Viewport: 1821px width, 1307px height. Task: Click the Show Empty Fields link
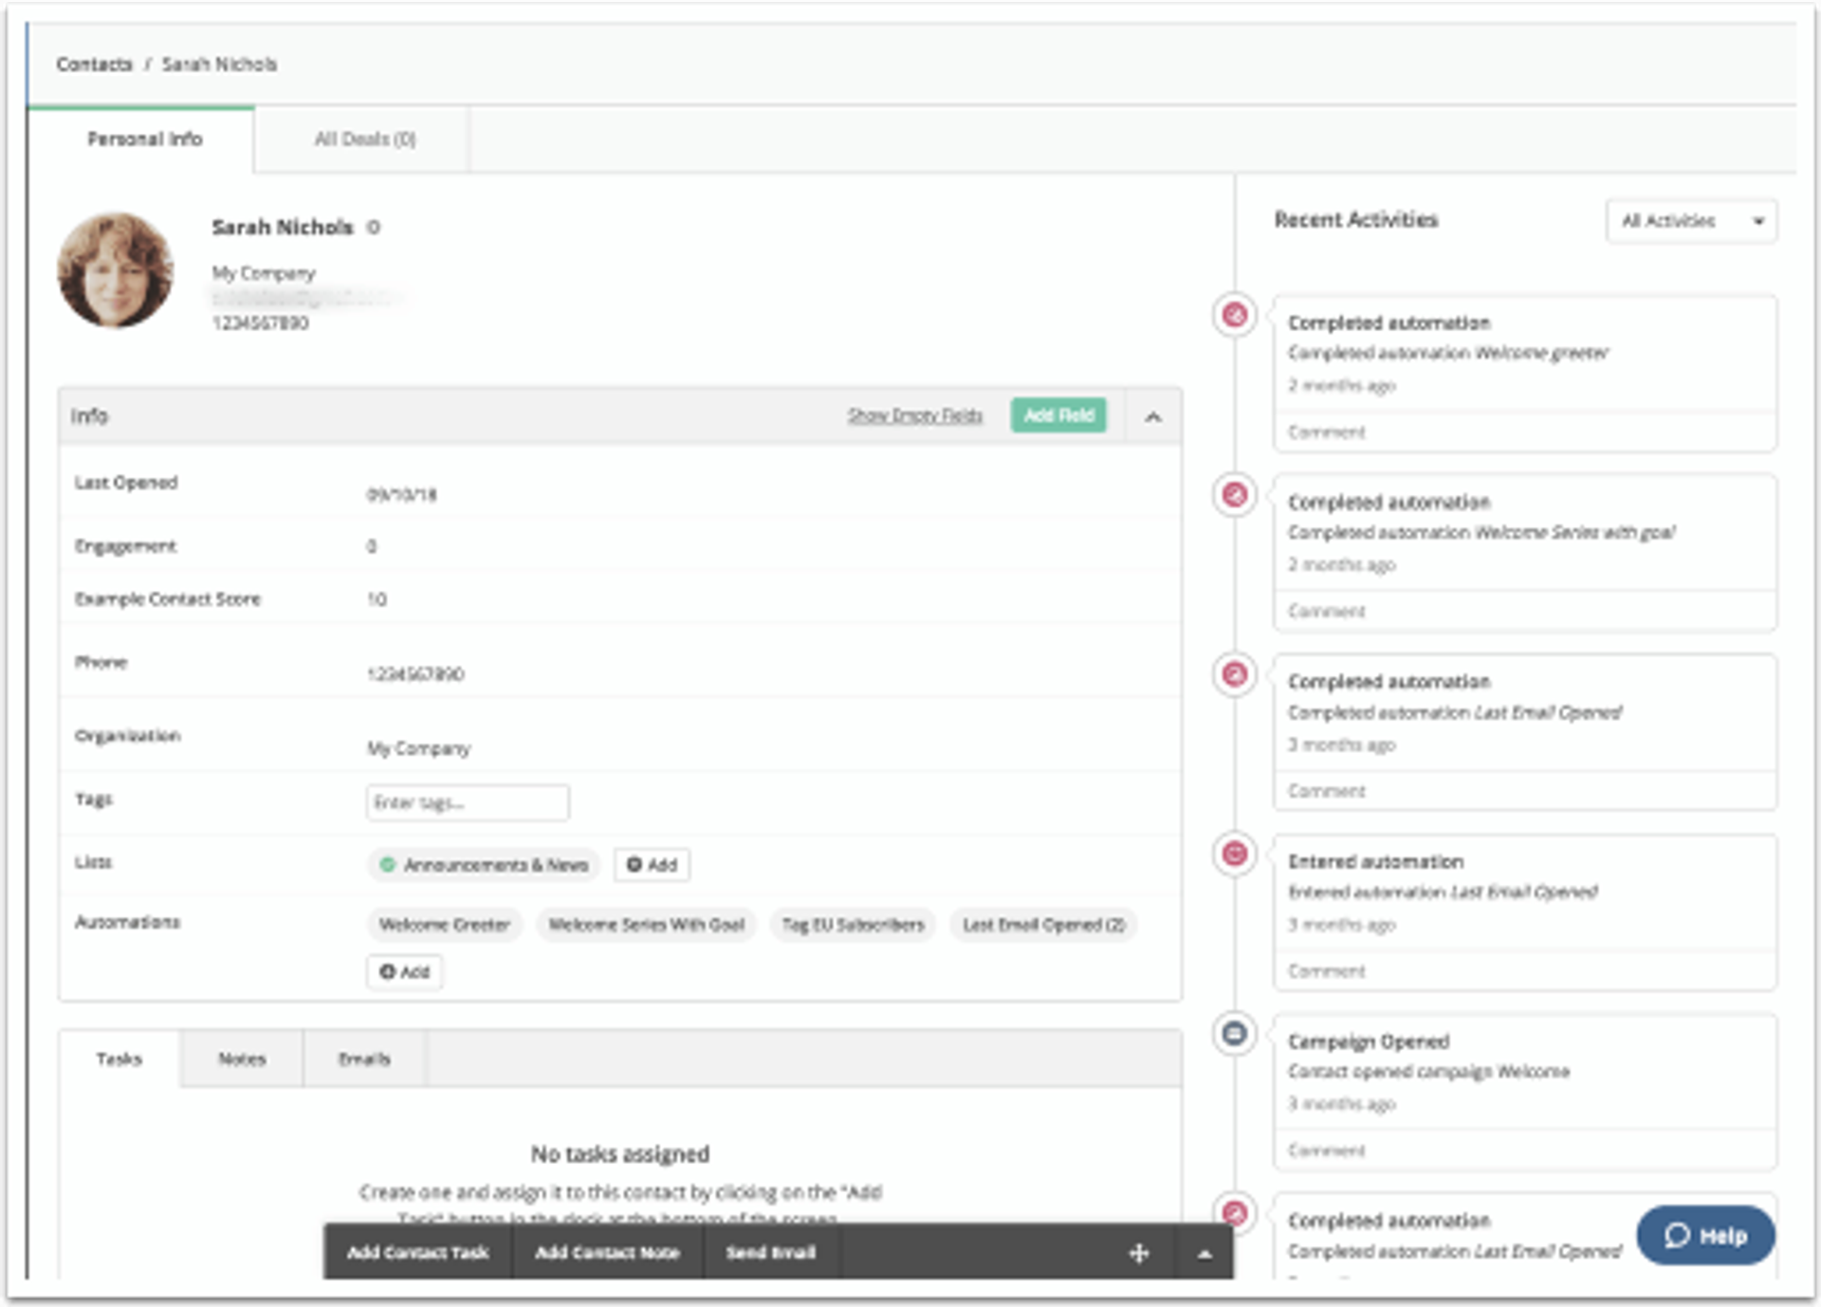pos(914,415)
